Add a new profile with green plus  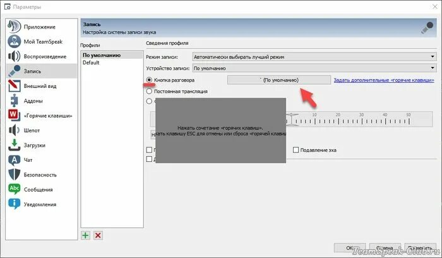[x=85, y=235]
